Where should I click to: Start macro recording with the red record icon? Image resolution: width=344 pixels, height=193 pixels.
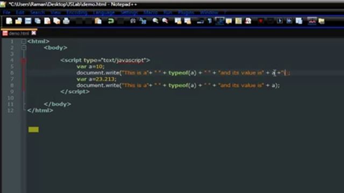tap(261, 21)
